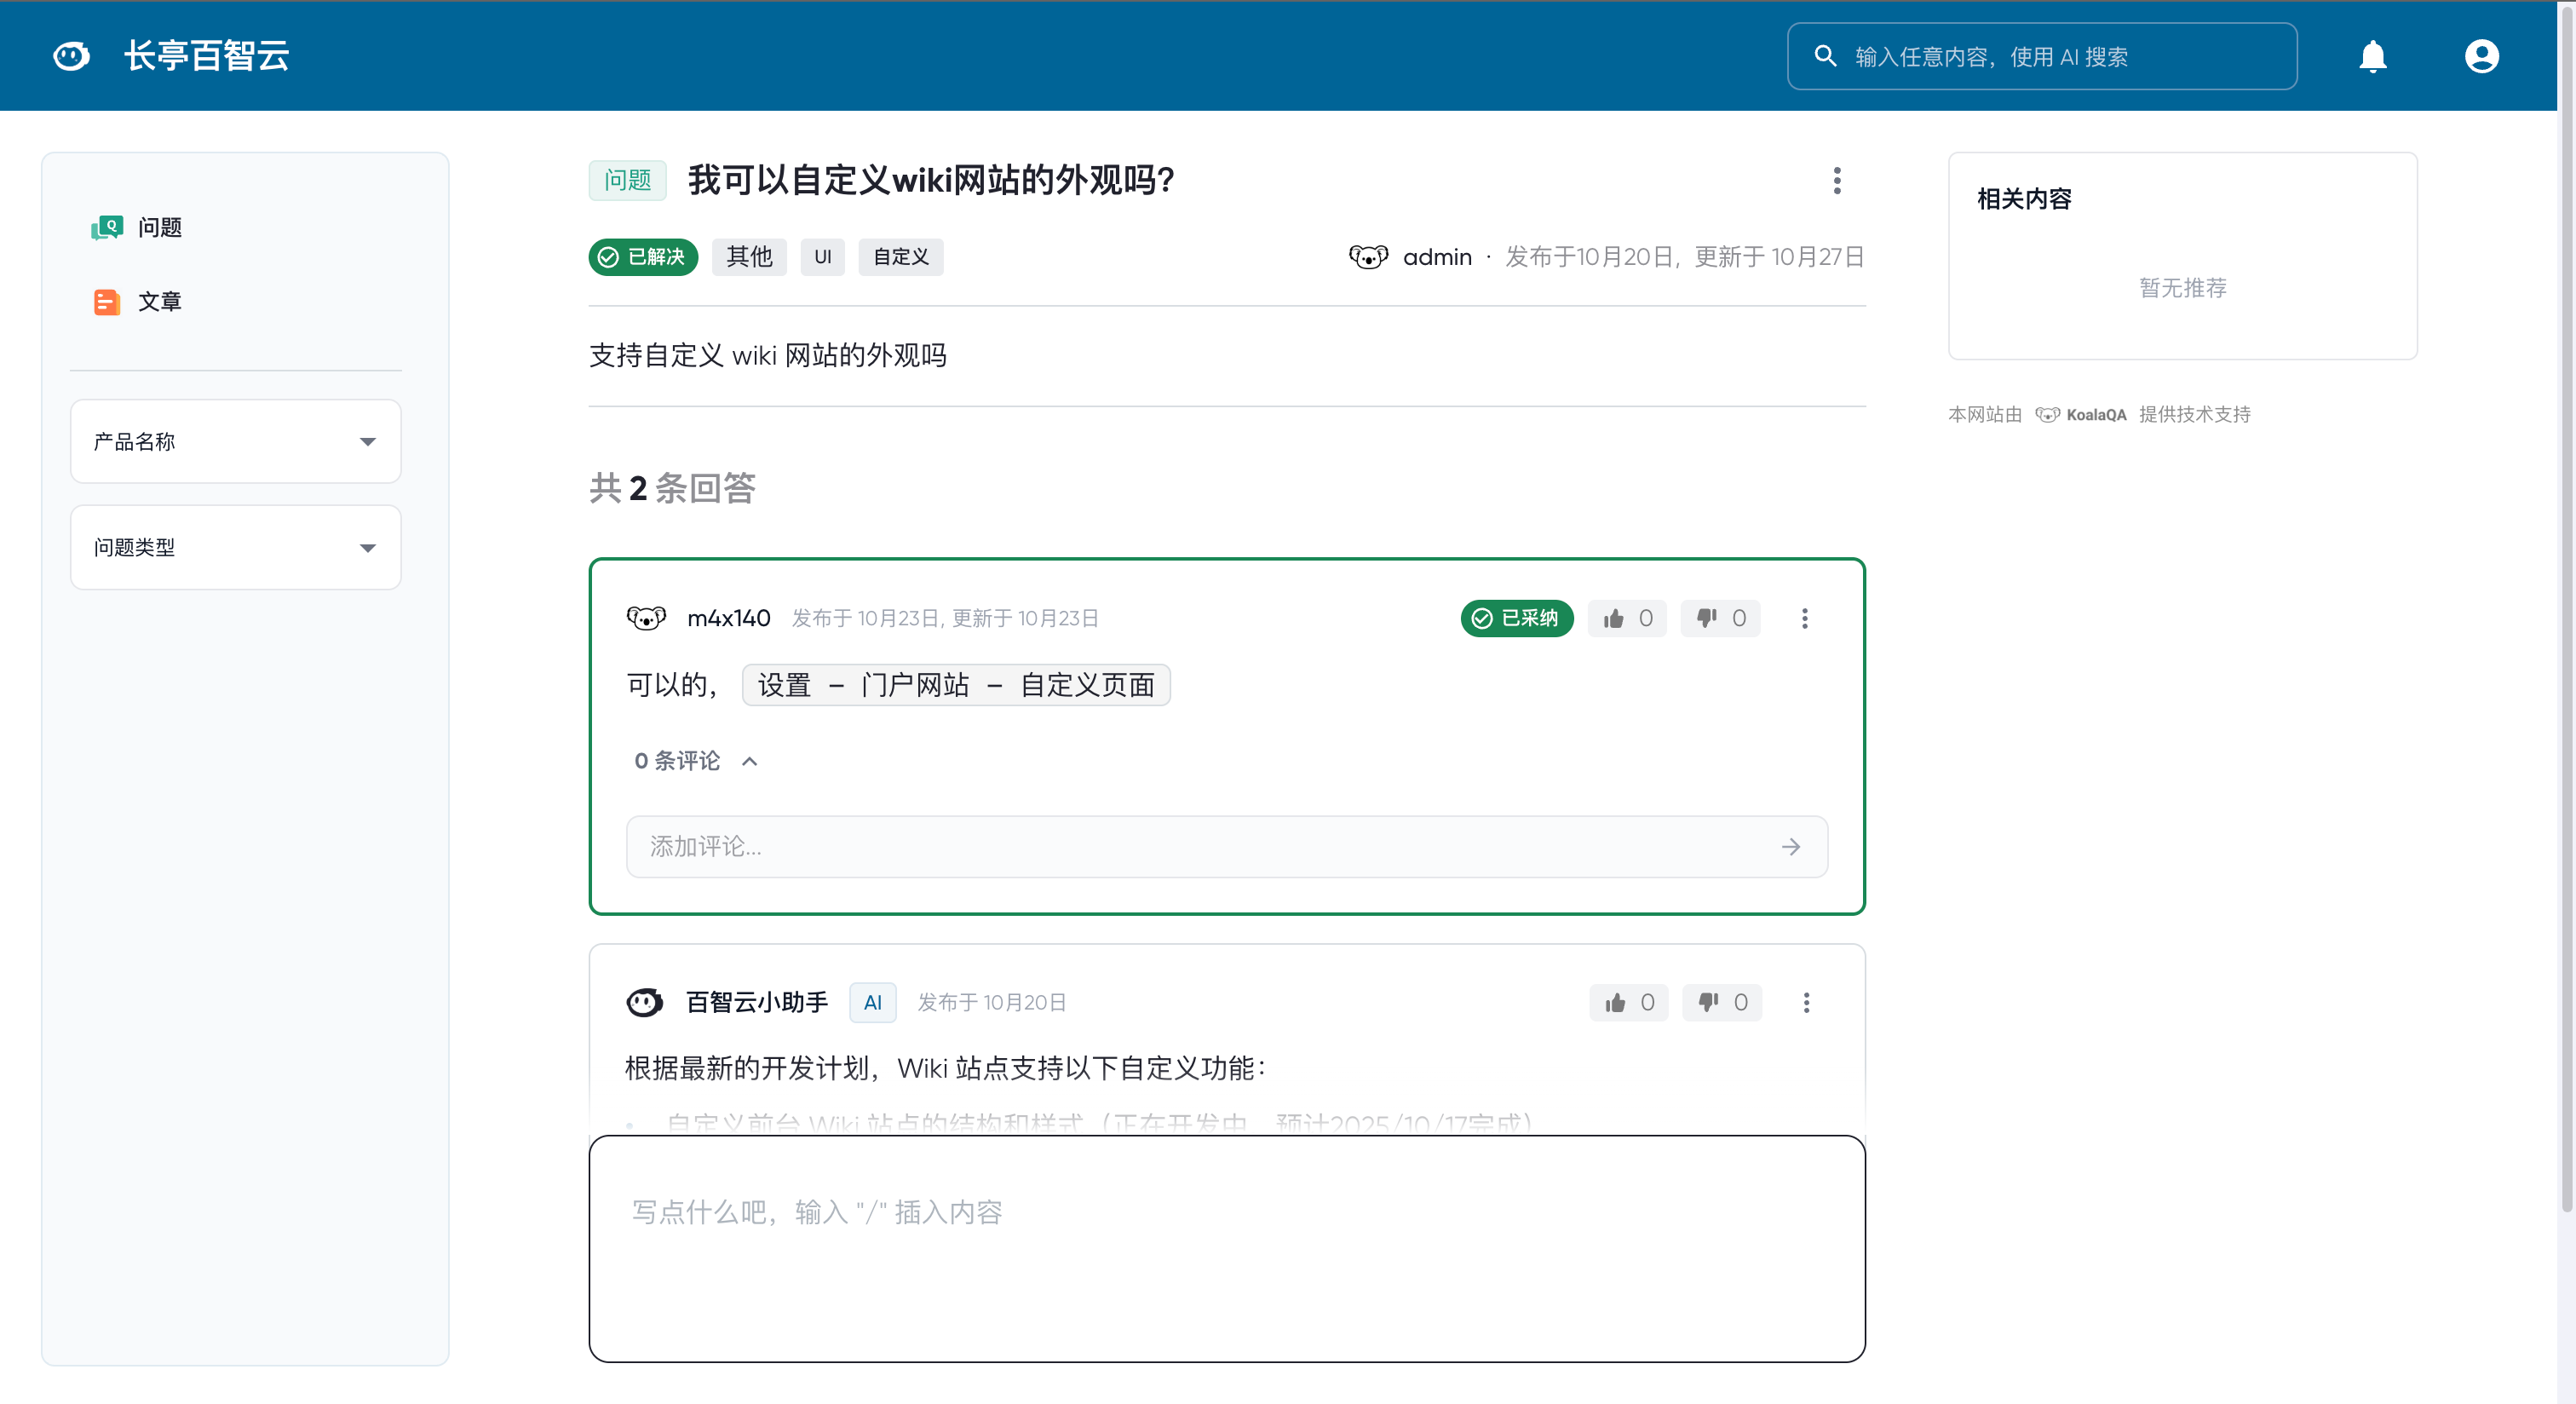Open the question's three-dot options menu

1836,181
